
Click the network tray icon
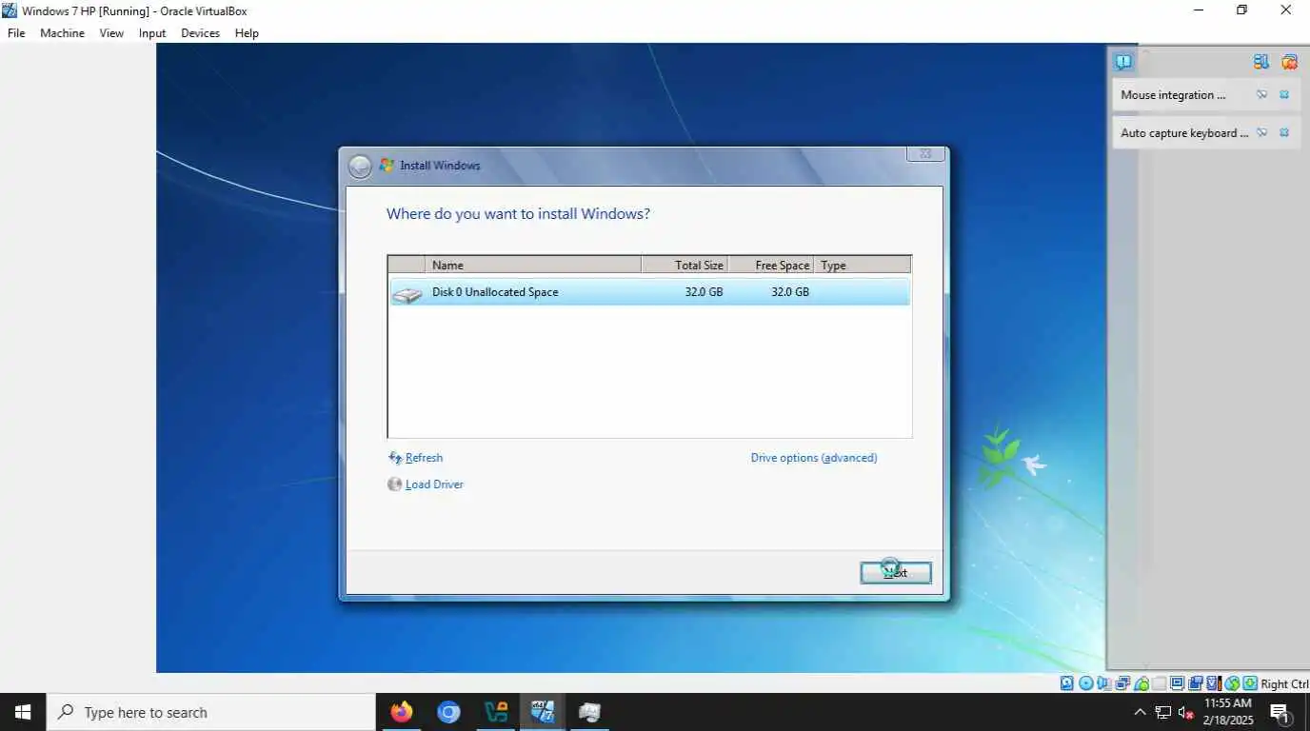pyautogui.click(x=1163, y=712)
